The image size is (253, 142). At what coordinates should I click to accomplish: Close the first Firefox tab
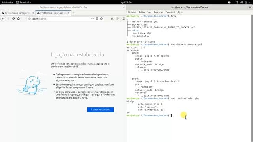[33, 13]
